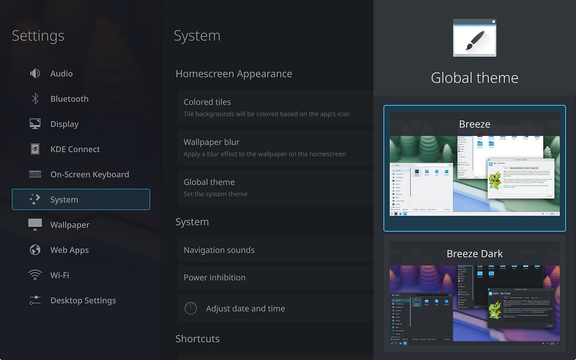Toggle the Wallpaper blur option
This screenshot has height=360, width=576.
(x=275, y=147)
